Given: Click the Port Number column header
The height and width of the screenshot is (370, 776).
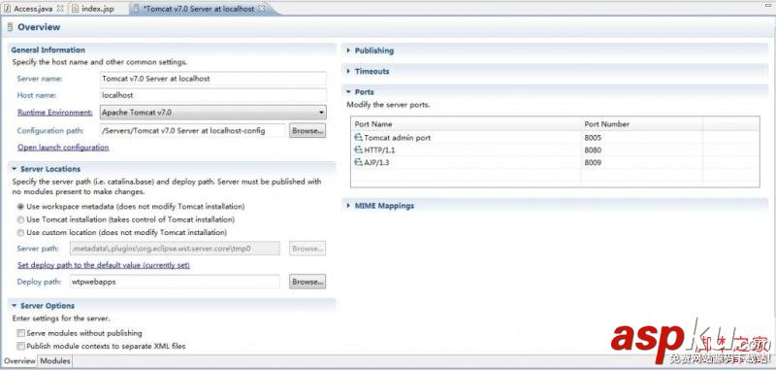Looking at the screenshot, I should click(642, 124).
